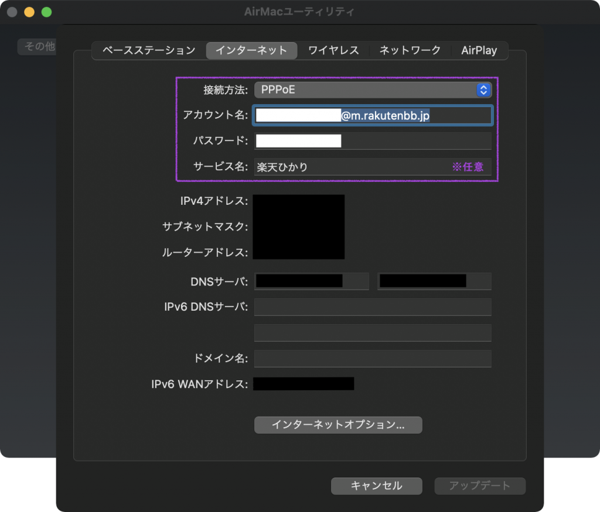Viewport: 600px width, 512px height.
Task: Select the インターネット tab
Action: (x=251, y=50)
